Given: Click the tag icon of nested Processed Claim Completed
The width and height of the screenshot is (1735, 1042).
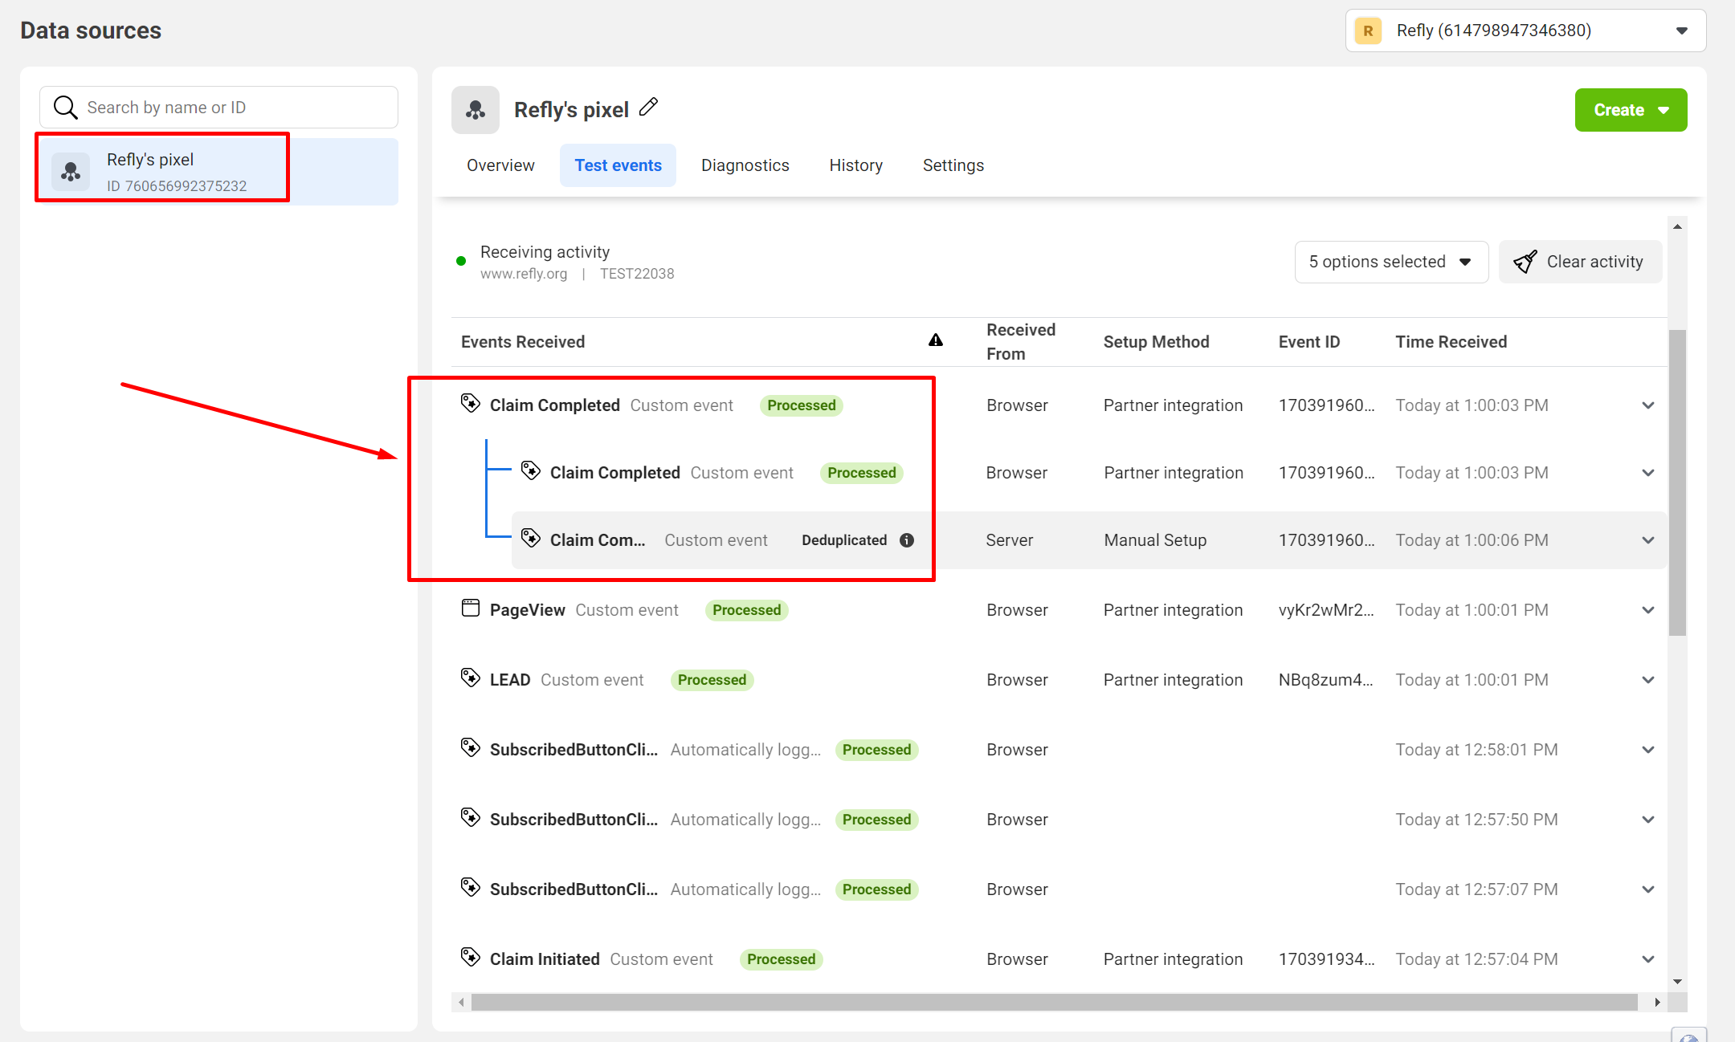Looking at the screenshot, I should tap(531, 470).
